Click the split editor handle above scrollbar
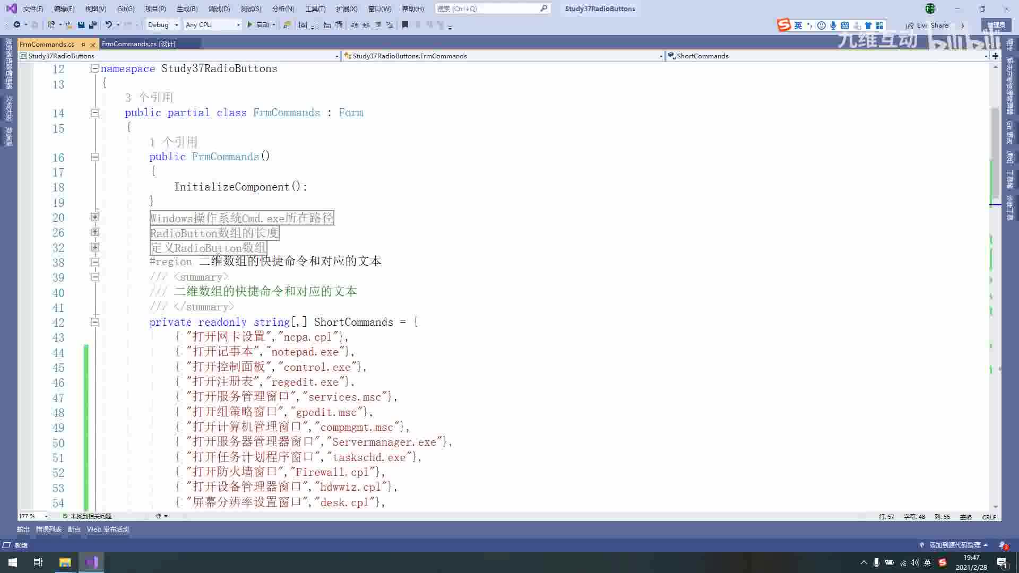 (995, 56)
